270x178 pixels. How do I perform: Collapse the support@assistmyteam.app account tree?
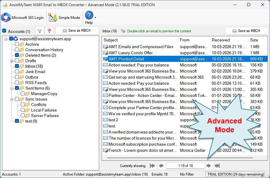click(x=6, y=39)
